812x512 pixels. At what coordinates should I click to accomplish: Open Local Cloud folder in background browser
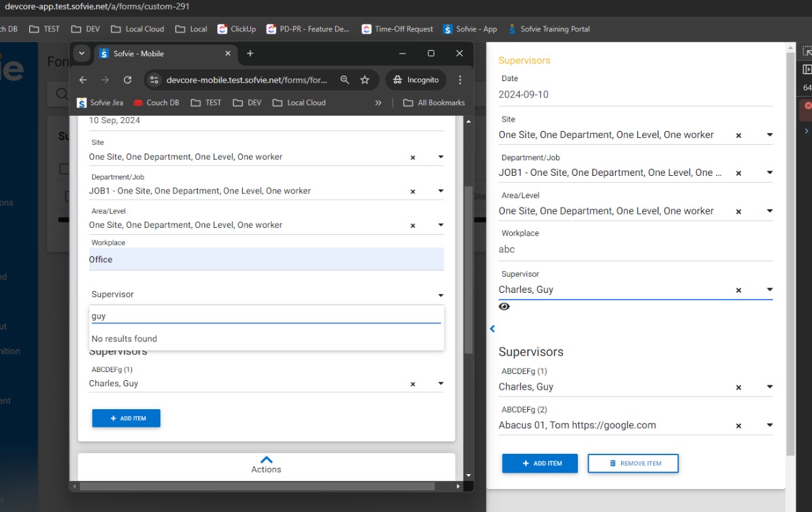[x=137, y=29]
